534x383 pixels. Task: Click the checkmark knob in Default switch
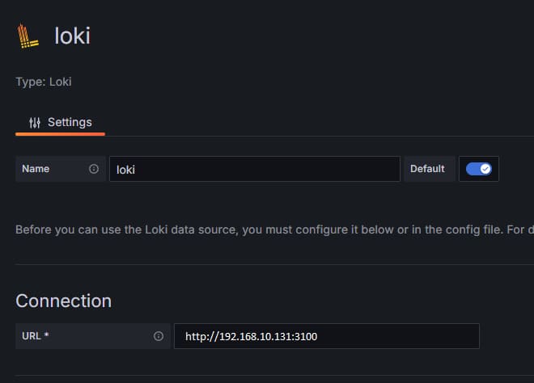click(485, 169)
